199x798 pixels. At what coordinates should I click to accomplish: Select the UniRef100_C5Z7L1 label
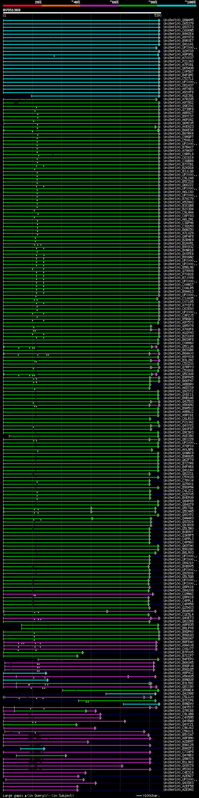click(x=178, y=79)
